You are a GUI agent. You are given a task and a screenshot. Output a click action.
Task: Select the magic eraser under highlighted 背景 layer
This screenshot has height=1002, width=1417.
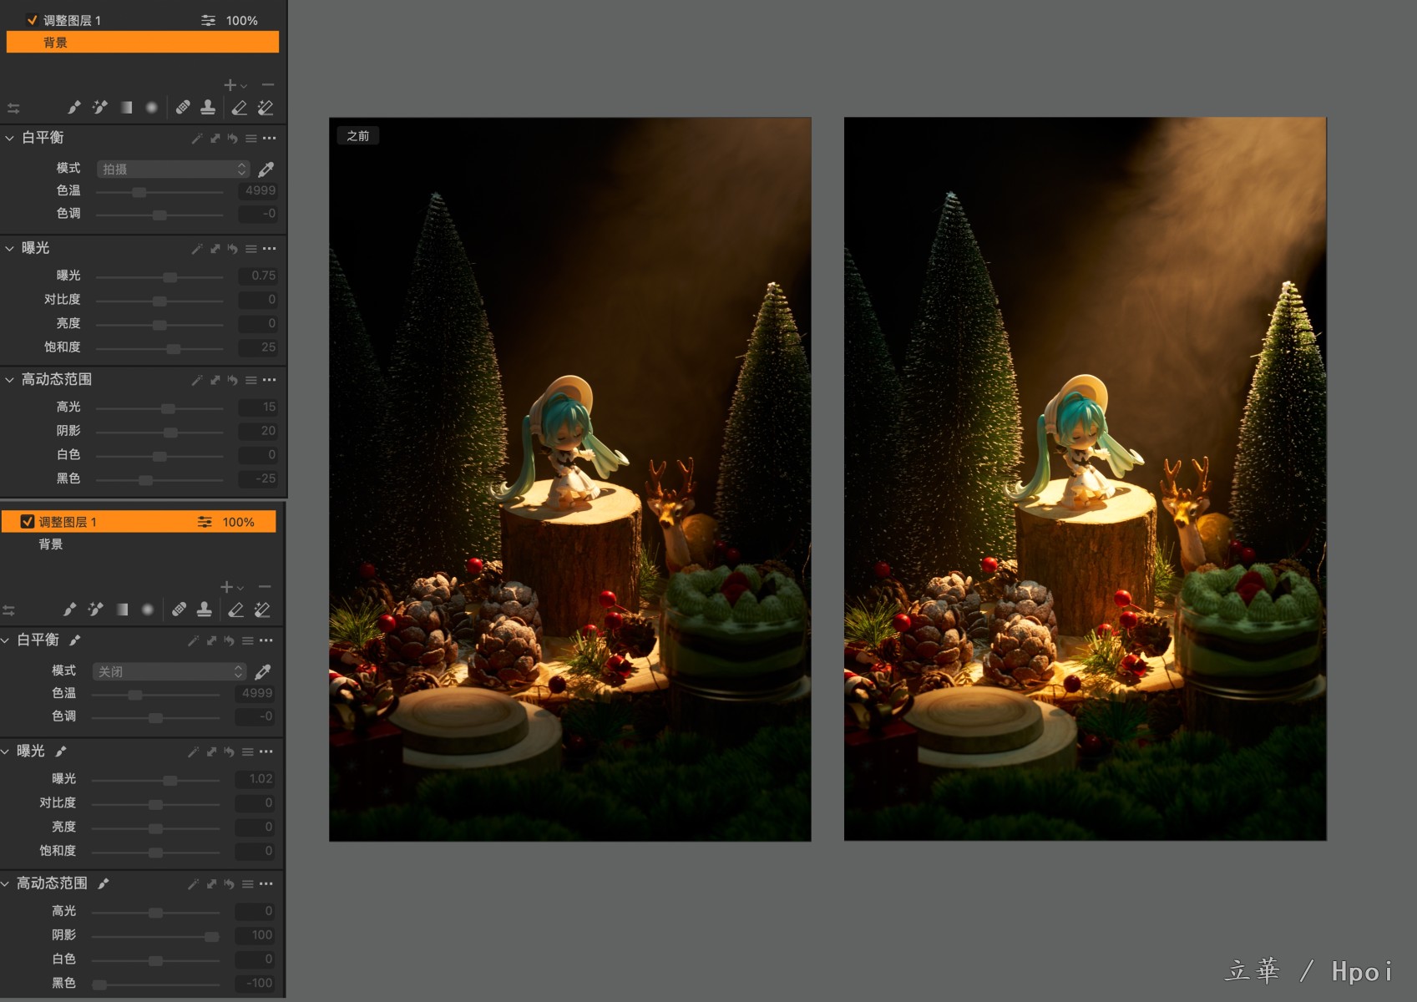click(x=266, y=108)
